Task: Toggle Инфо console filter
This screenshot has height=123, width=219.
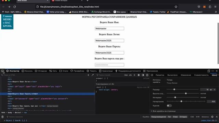Action: pos(175,117)
